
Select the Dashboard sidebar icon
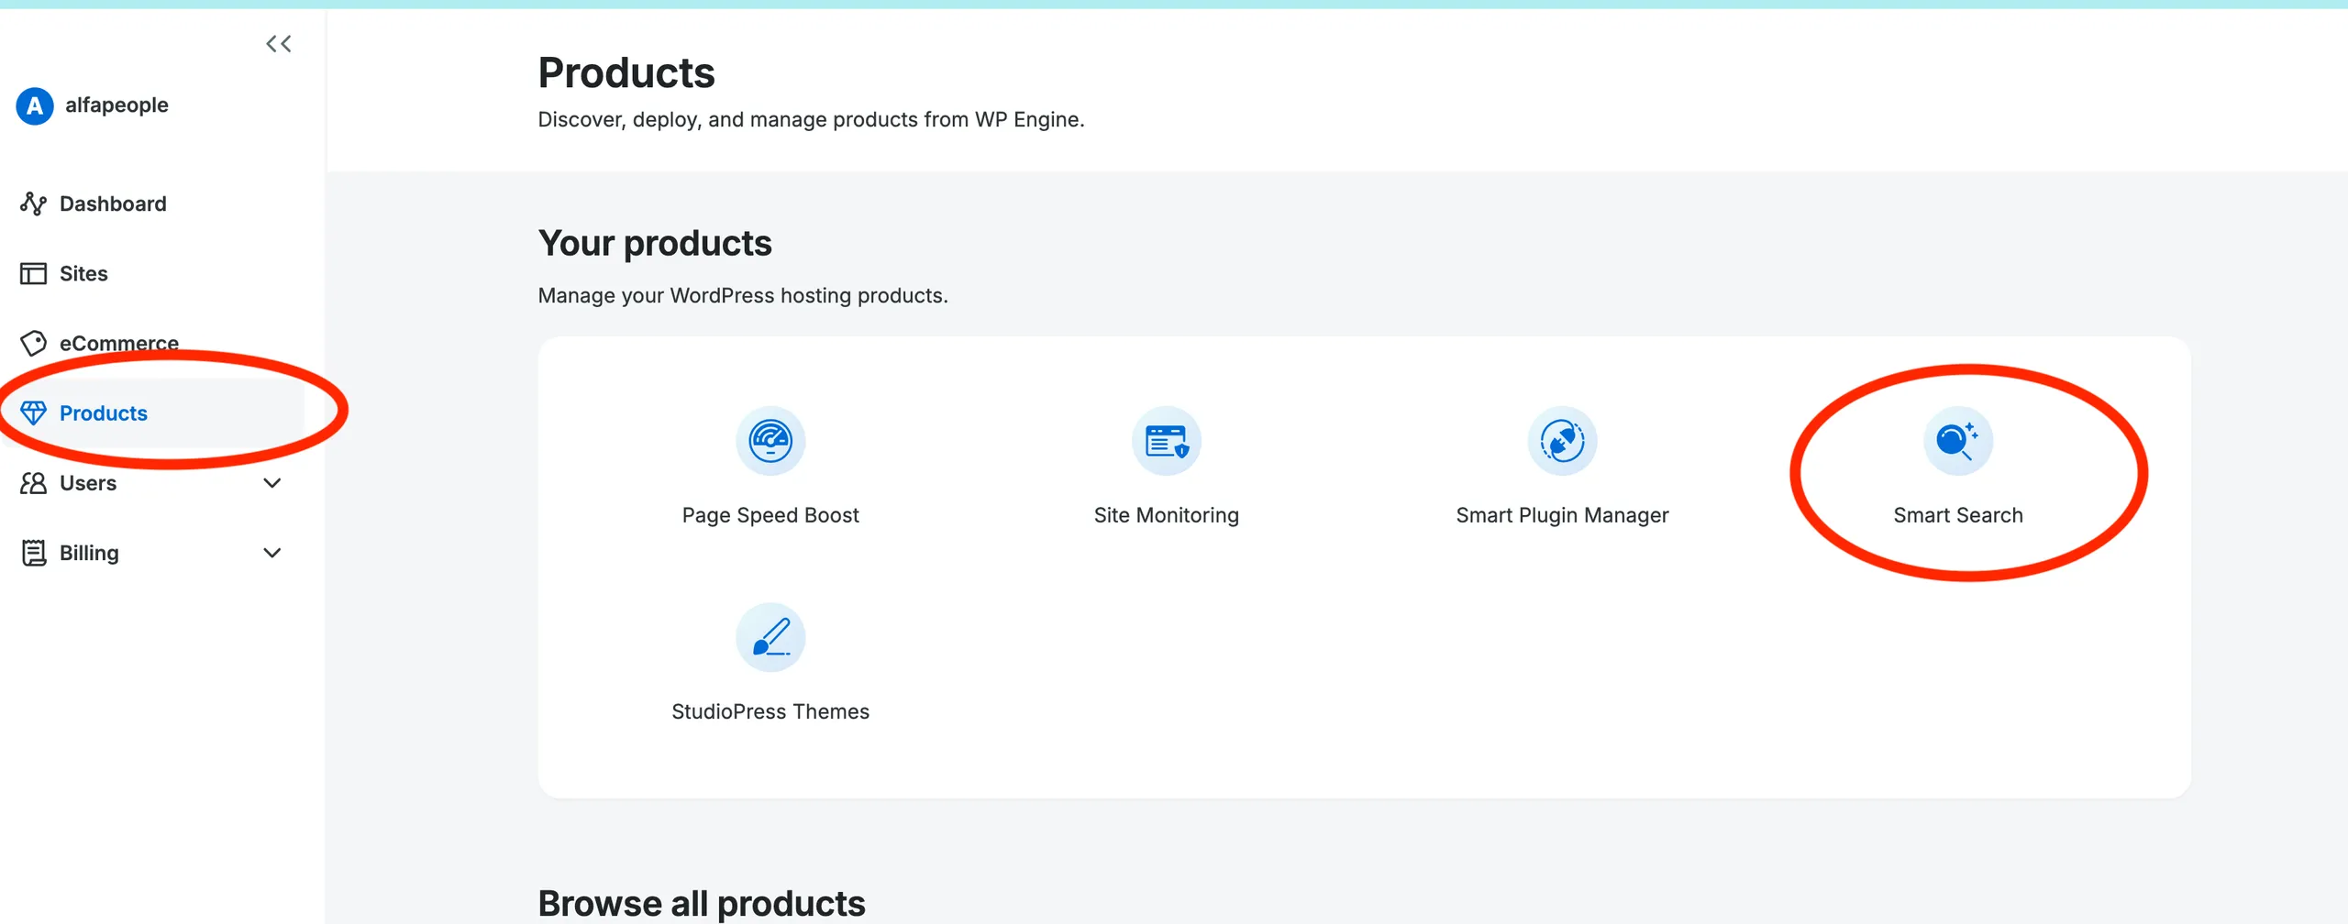(33, 203)
